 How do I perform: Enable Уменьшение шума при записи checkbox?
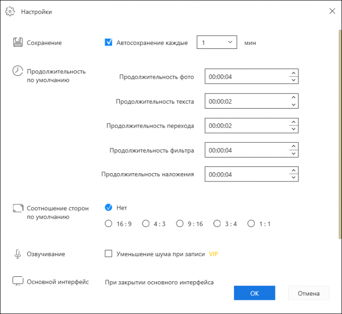pyautogui.click(x=108, y=254)
